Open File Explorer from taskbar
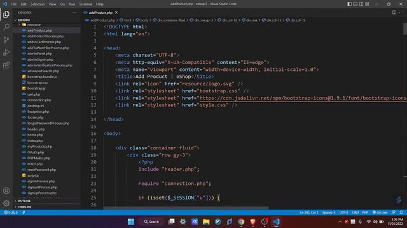This screenshot has height=228, width=407. click(206, 222)
